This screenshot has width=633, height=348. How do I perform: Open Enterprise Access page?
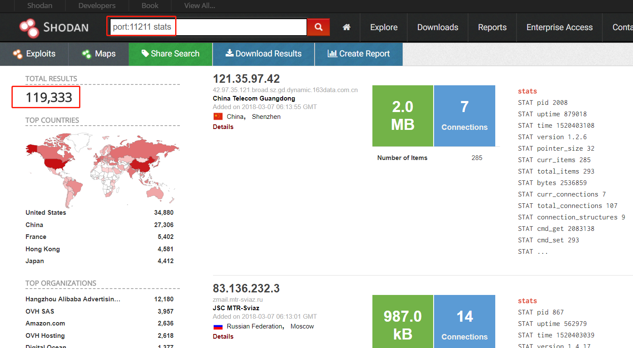(x=559, y=27)
